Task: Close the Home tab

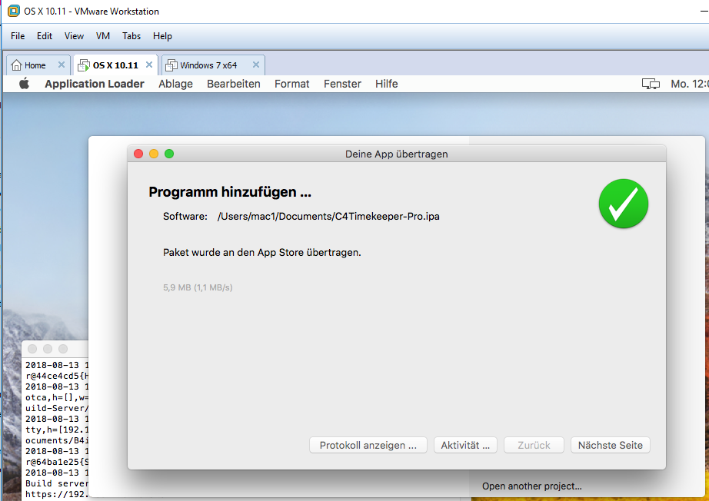Action: [62, 65]
